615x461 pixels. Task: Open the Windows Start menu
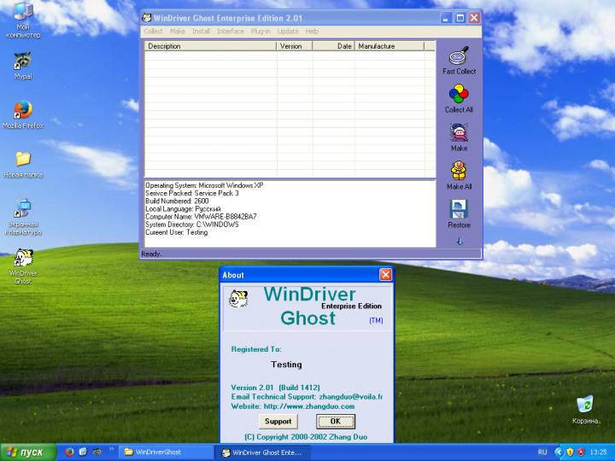[24, 452]
